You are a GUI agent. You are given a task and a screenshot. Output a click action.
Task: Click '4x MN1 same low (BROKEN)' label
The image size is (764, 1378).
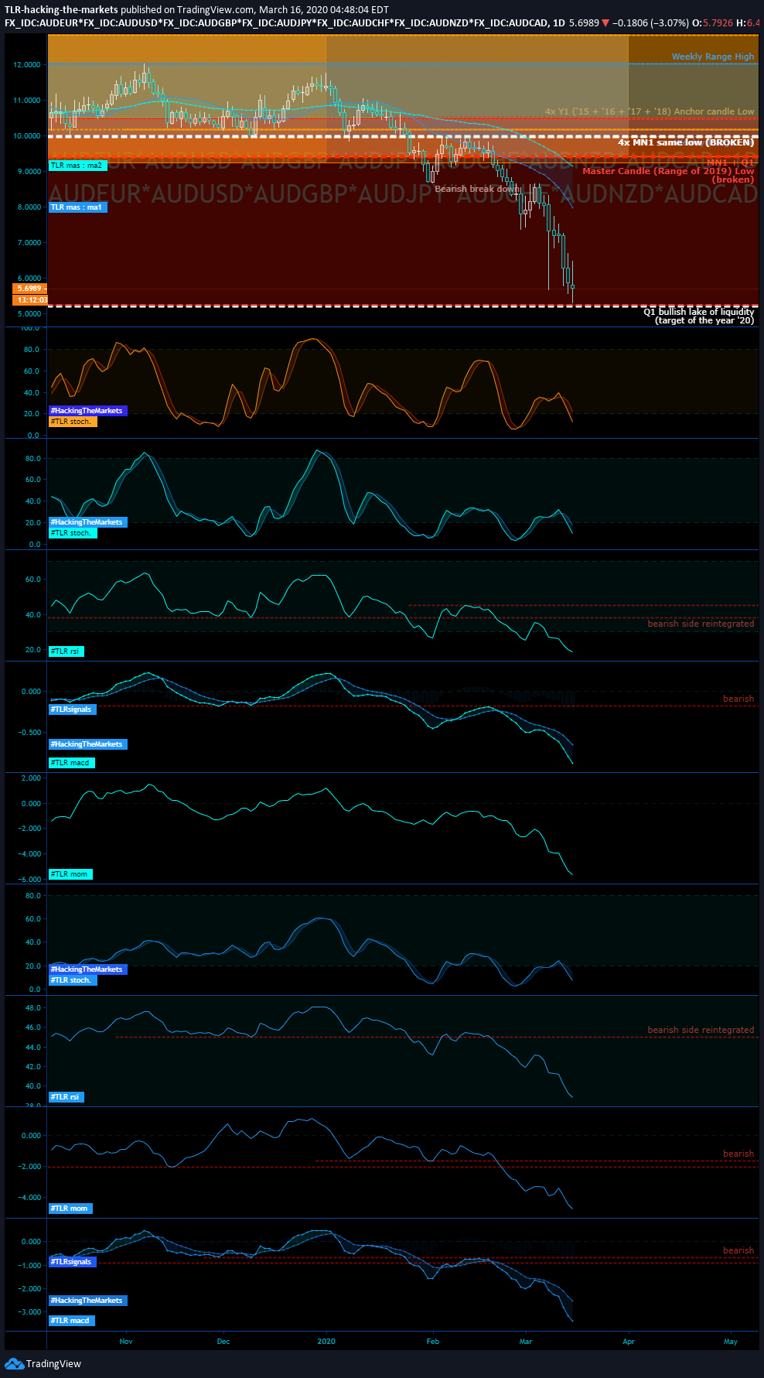(686, 142)
